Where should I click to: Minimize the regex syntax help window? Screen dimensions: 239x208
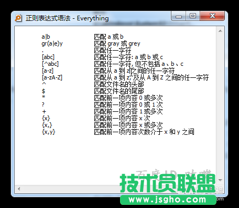(x=179, y=16)
